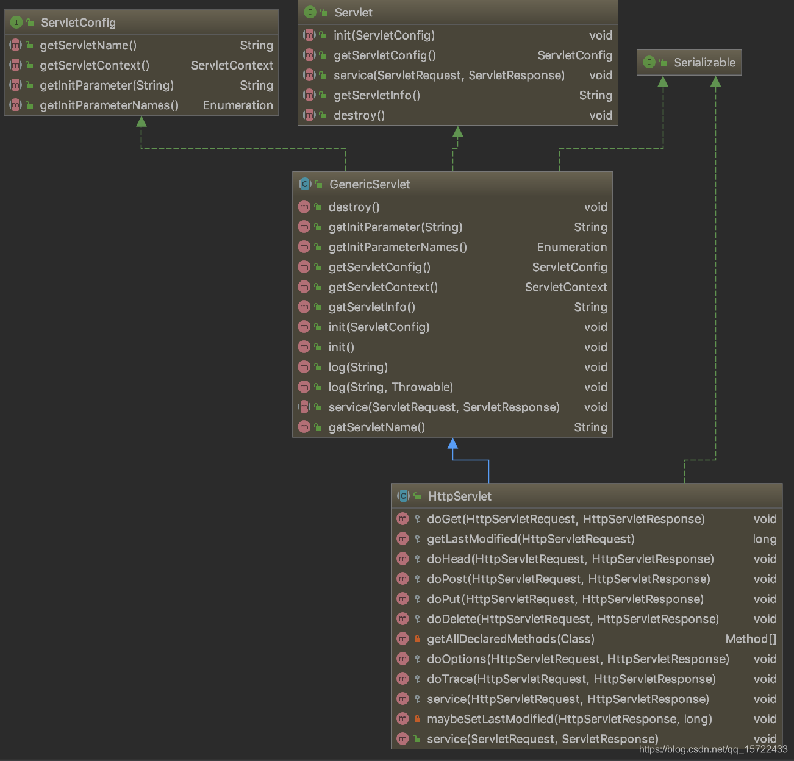Click method icon of GenericServlet getServletName()

(304, 427)
